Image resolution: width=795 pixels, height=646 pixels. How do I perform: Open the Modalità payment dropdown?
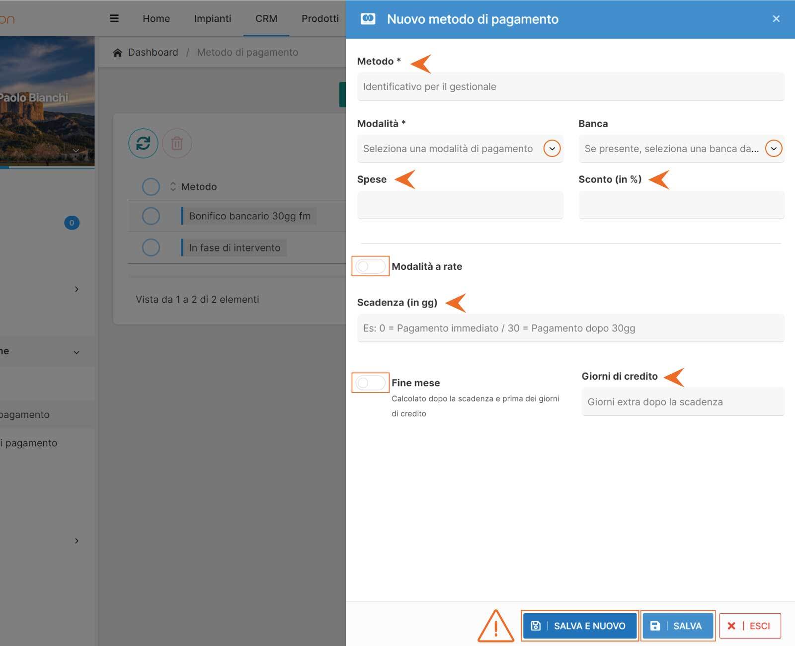coord(552,149)
